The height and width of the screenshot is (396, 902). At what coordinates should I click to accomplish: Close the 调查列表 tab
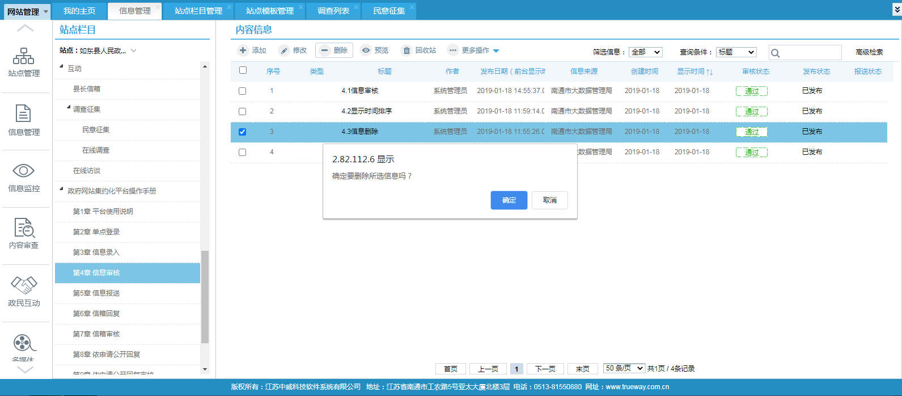click(x=356, y=7)
